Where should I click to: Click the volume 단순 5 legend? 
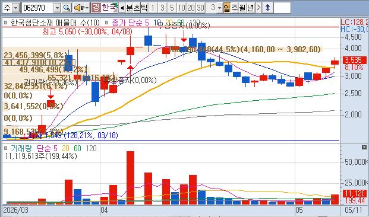(x=47, y=148)
